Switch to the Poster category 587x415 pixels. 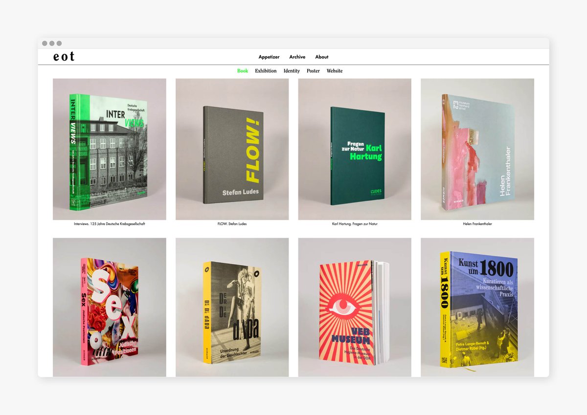313,71
